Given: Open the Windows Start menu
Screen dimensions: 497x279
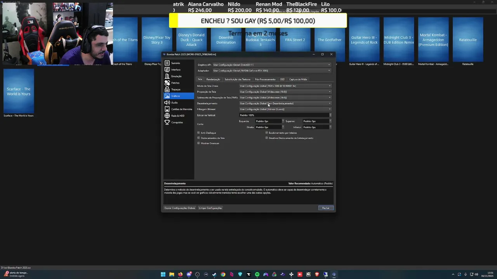Looking at the screenshot, I should click(163, 274).
